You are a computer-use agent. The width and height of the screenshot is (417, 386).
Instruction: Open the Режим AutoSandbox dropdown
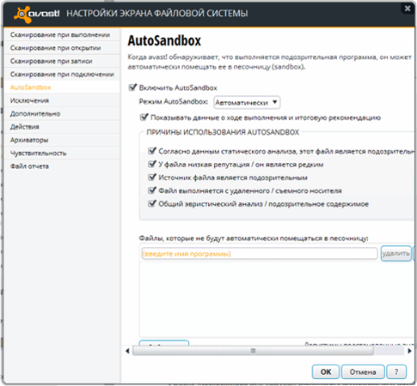click(247, 102)
